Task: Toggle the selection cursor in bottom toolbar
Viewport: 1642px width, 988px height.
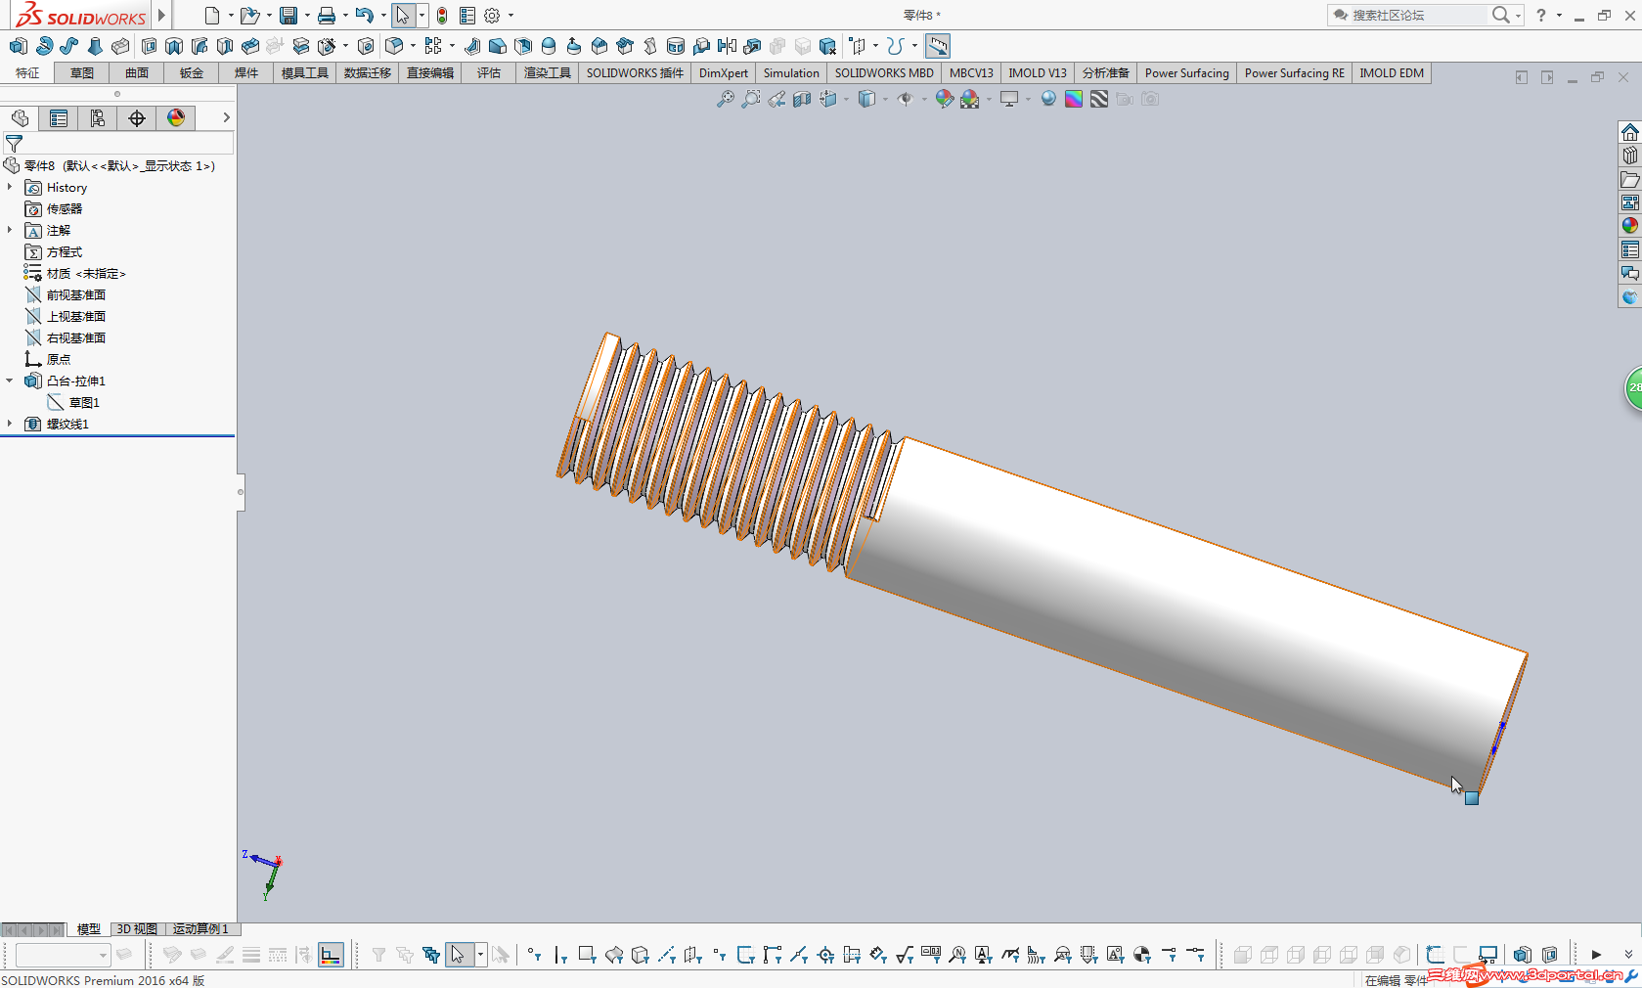Action: click(457, 955)
